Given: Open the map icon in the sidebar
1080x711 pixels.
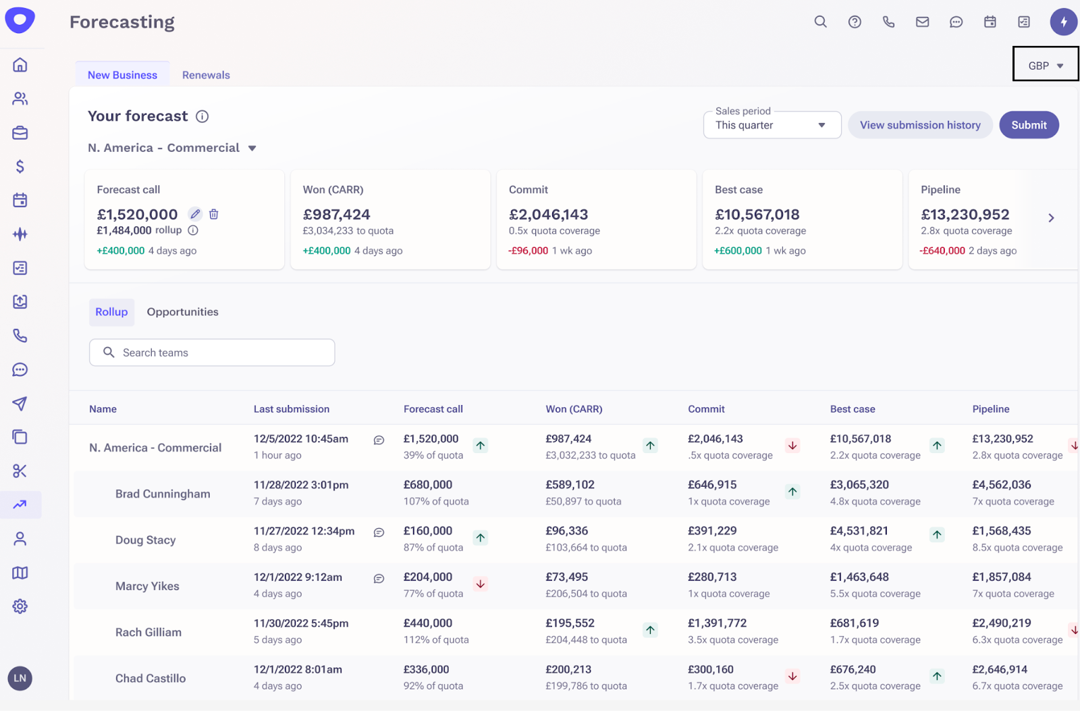Looking at the screenshot, I should (x=20, y=573).
